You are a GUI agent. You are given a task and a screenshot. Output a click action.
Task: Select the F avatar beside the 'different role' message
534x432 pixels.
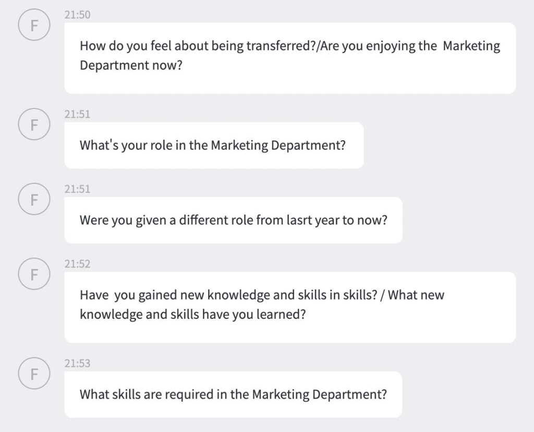tap(34, 199)
